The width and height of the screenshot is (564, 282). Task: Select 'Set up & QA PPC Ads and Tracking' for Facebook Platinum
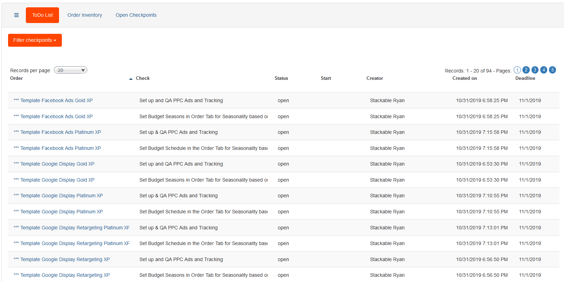(179, 132)
